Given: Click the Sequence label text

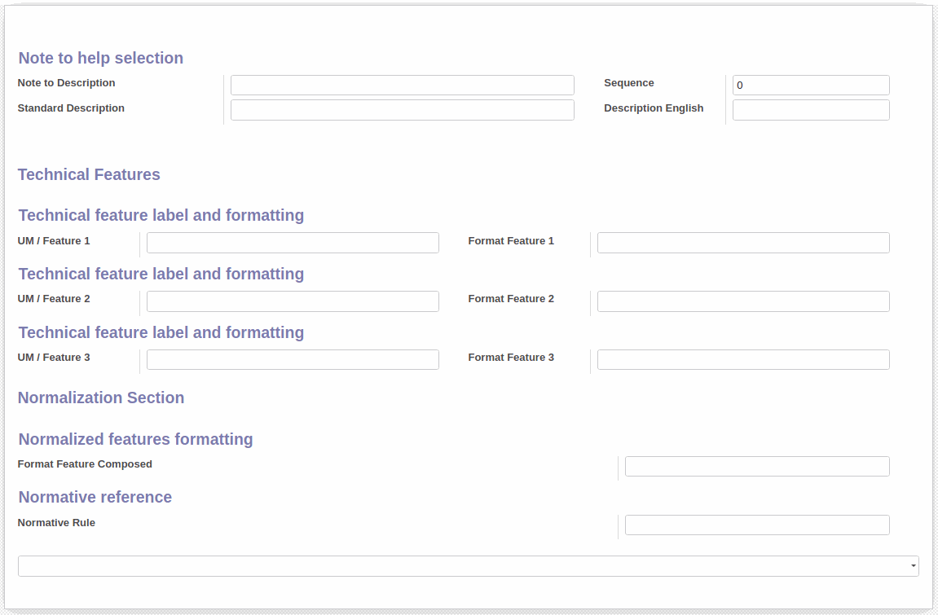Looking at the screenshot, I should (x=628, y=83).
